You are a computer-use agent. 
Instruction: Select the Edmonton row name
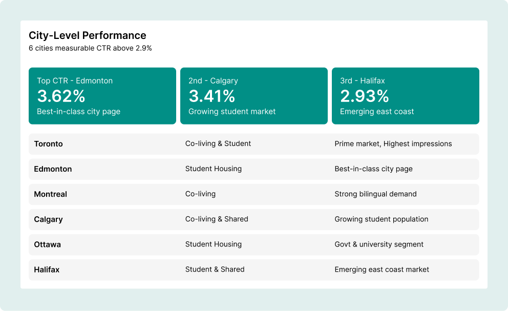pyautogui.click(x=53, y=169)
